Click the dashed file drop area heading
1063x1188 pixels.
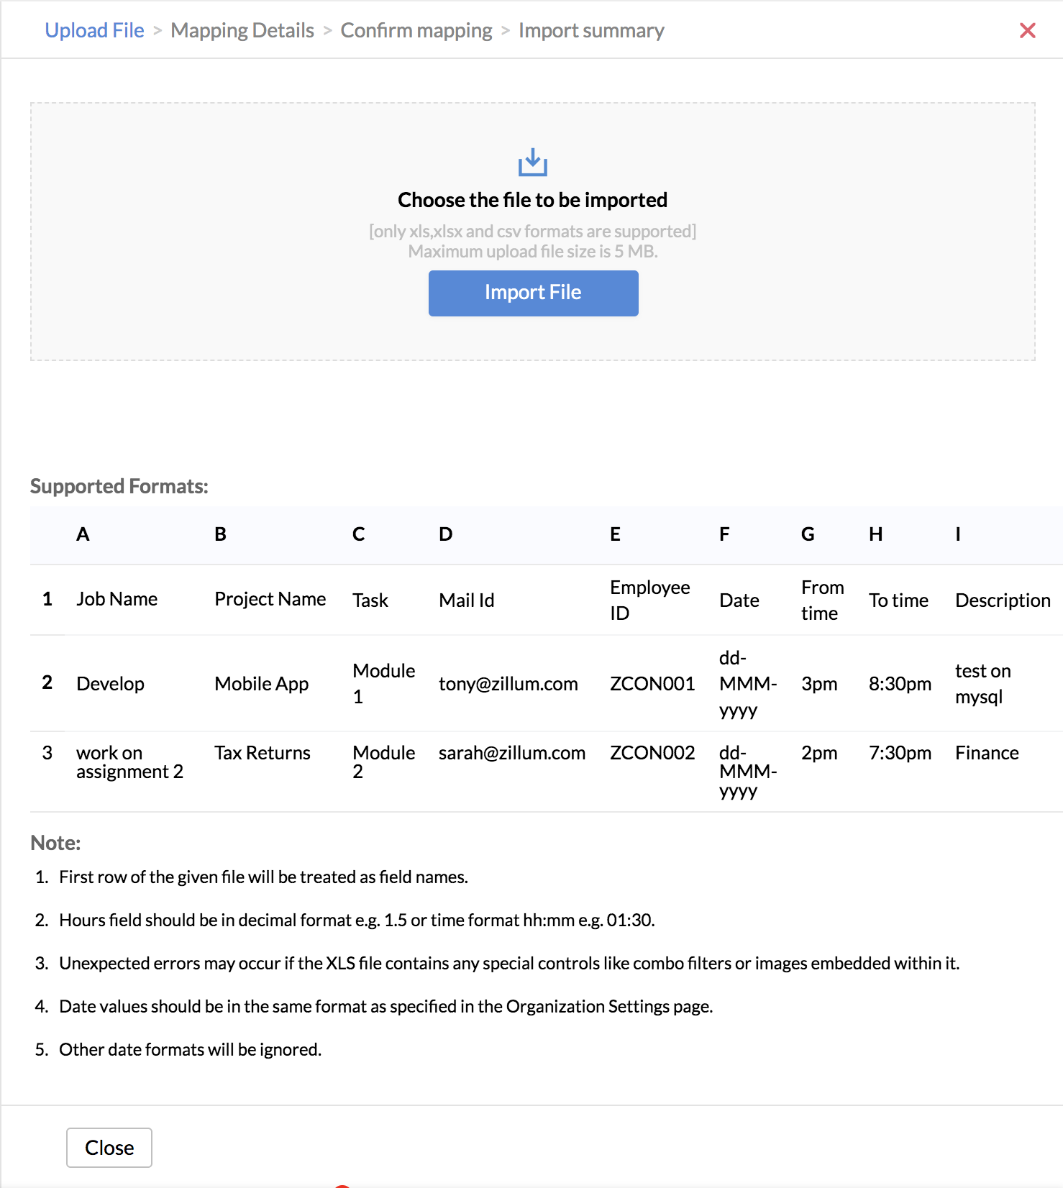(x=532, y=200)
